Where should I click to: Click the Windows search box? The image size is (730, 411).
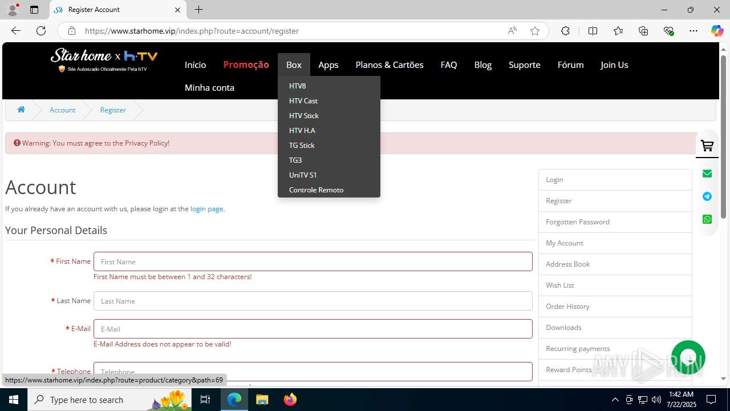110,400
